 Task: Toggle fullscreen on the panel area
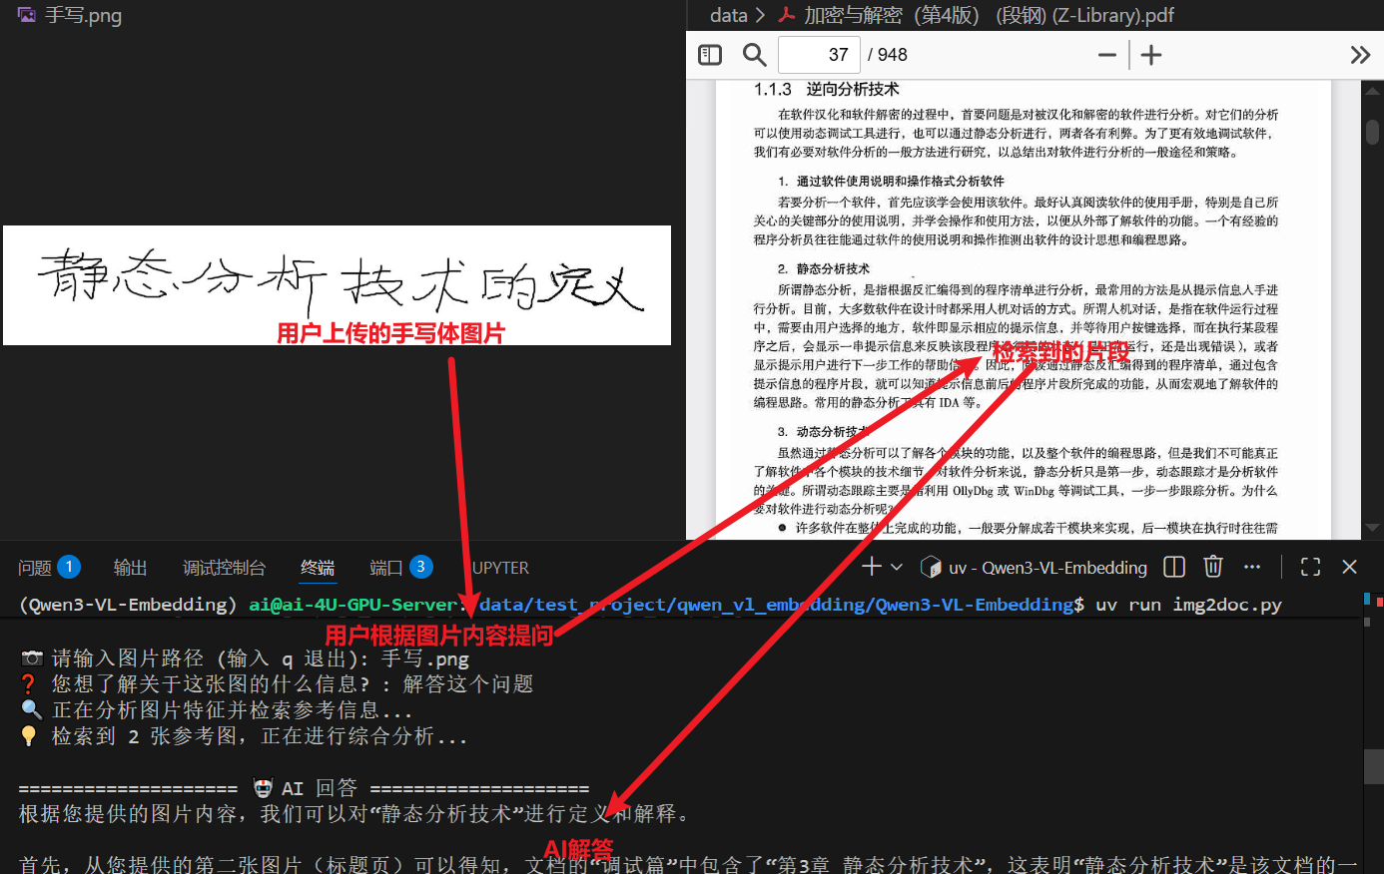[1310, 567]
